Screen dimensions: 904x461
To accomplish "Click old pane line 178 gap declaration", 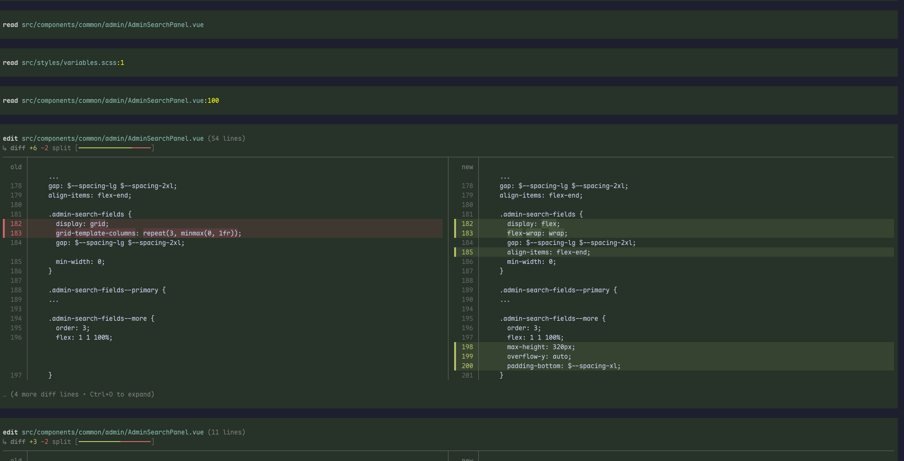I will (x=113, y=186).
